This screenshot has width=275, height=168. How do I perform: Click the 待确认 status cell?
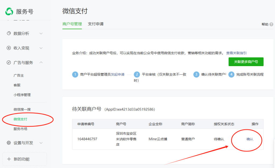point(219,139)
